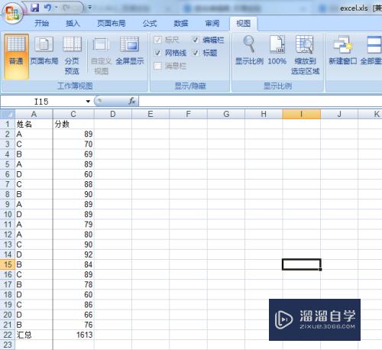This screenshot has height=350, width=382.
Task: Select row 15 header
Action: 8,264
